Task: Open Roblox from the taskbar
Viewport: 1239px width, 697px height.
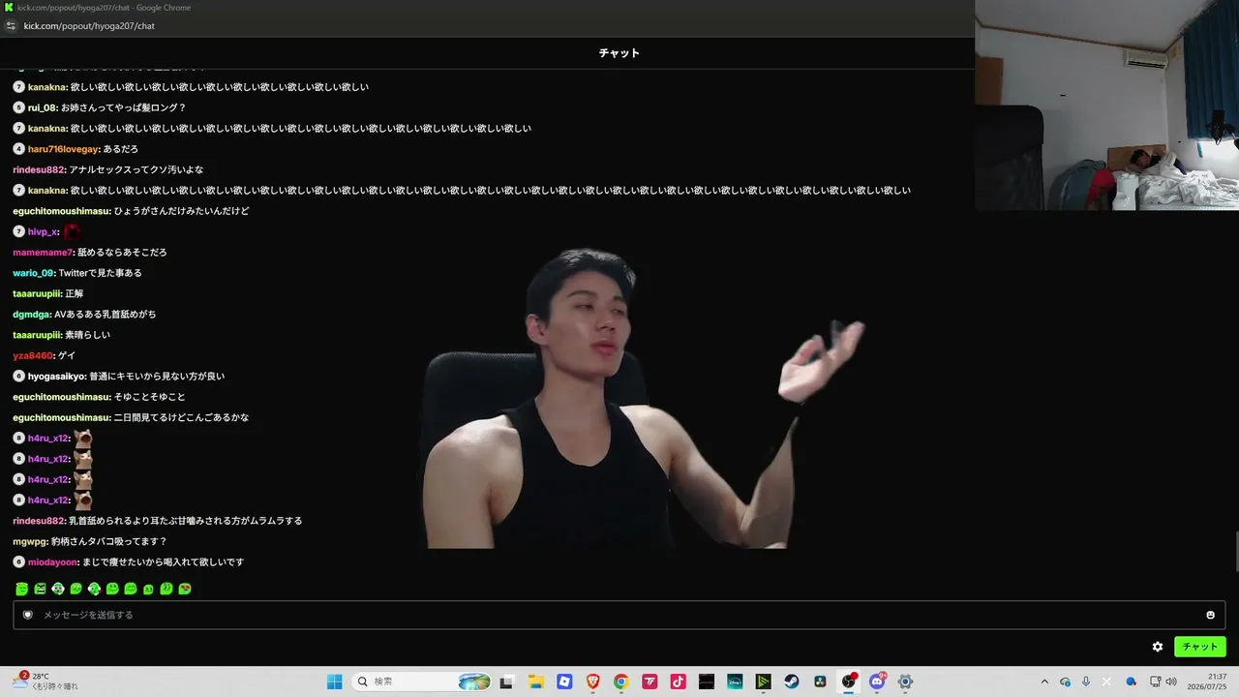Action: point(564,682)
